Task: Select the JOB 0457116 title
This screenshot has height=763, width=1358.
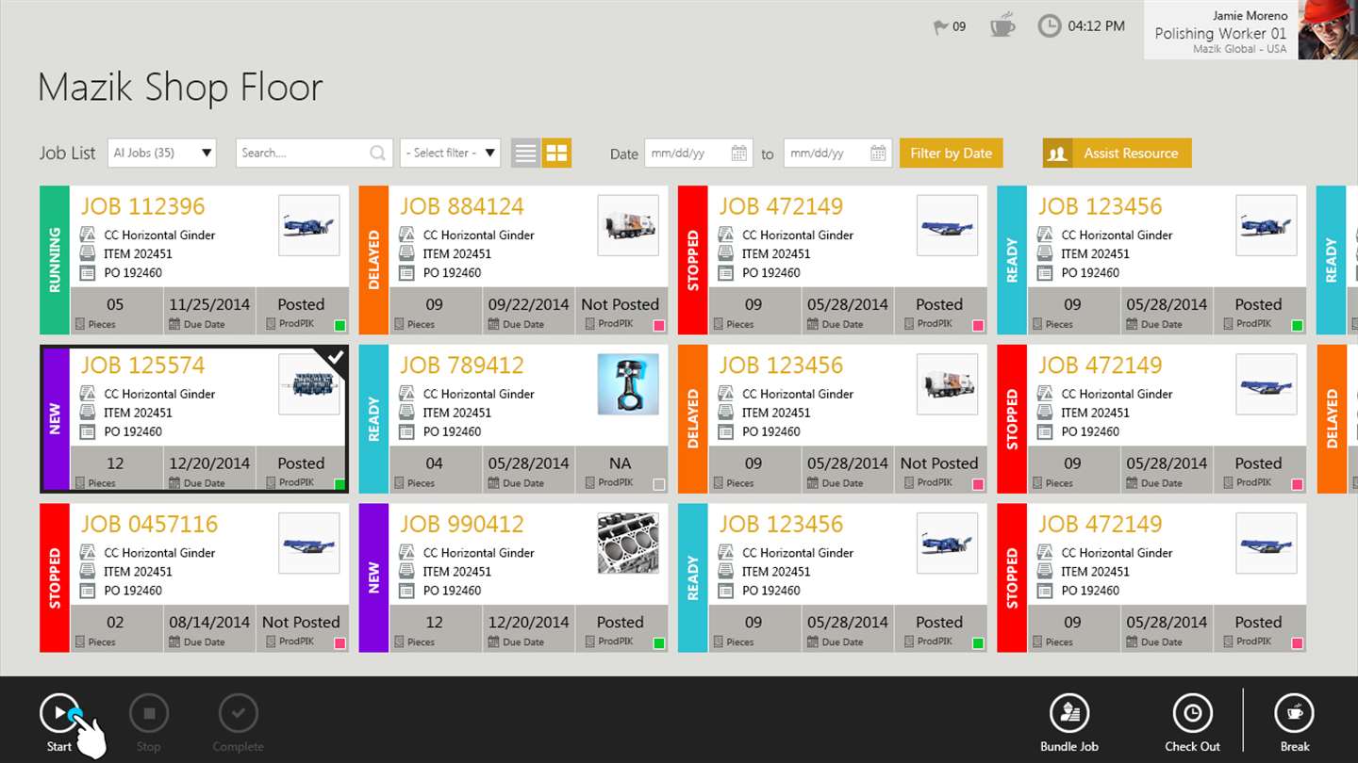Action: click(x=149, y=525)
